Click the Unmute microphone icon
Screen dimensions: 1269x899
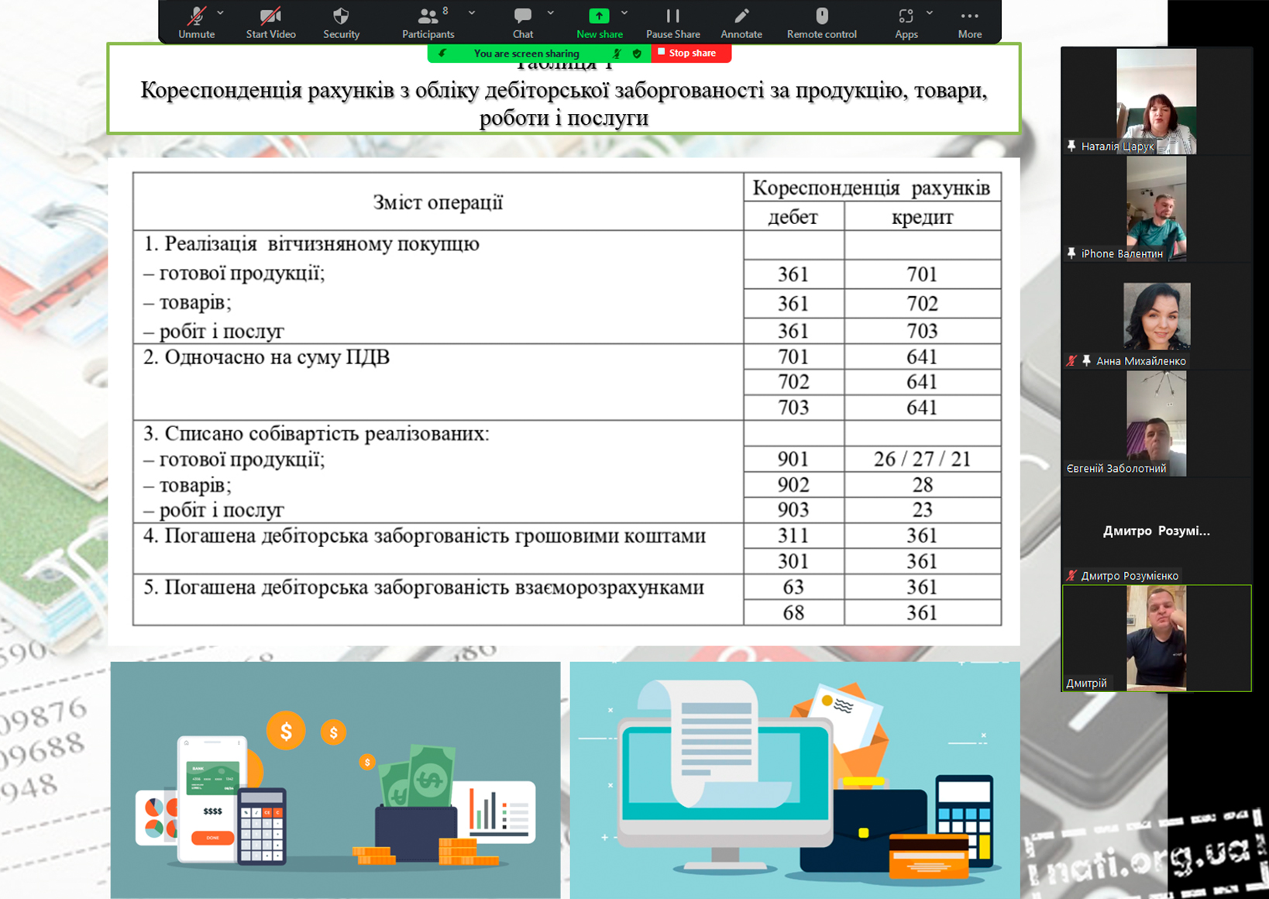[x=197, y=15]
